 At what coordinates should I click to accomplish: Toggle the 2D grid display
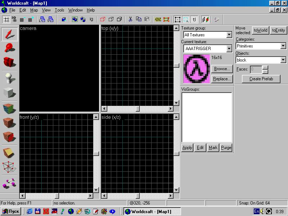[6, 19]
